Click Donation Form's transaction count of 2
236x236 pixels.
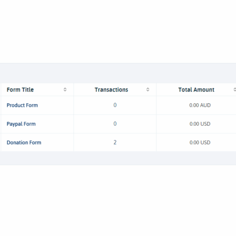115,142
